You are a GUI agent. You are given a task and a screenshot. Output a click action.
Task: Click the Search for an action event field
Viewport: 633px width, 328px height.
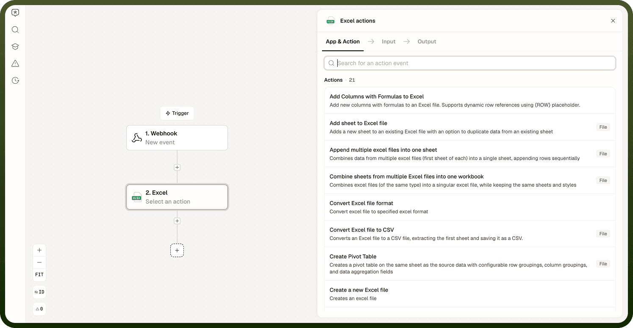tap(469, 63)
